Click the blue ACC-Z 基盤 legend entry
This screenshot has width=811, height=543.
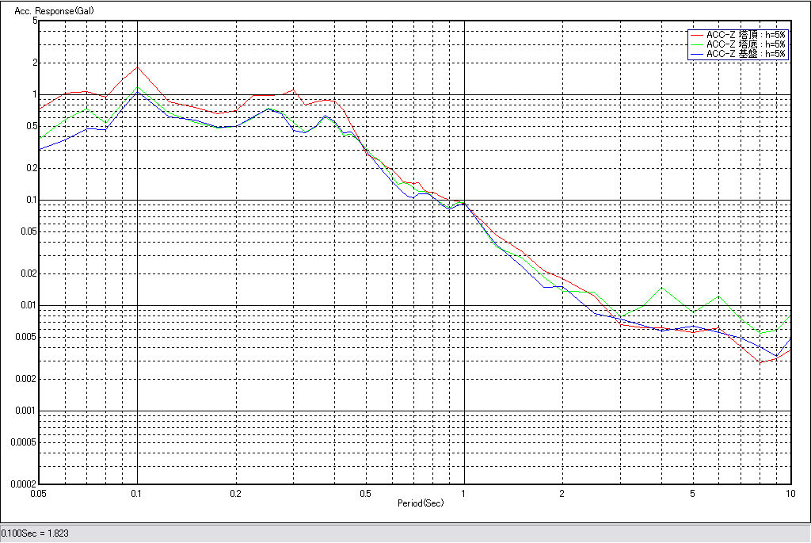click(745, 54)
